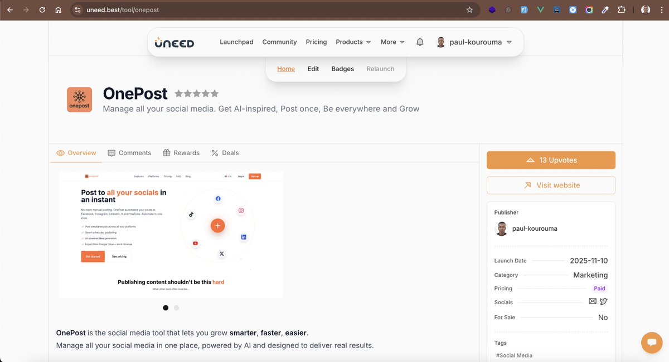Image resolution: width=669 pixels, height=362 pixels.
Task: Expand the Products dropdown menu
Action: pos(353,42)
